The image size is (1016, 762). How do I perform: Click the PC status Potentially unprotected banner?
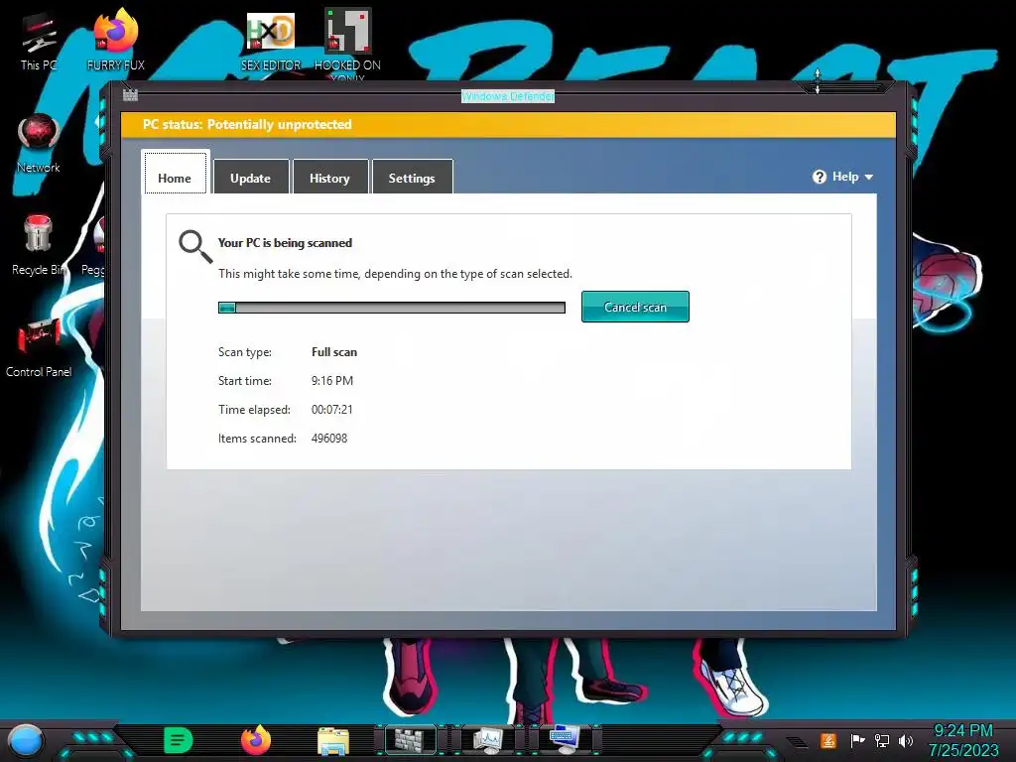point(508,124)
